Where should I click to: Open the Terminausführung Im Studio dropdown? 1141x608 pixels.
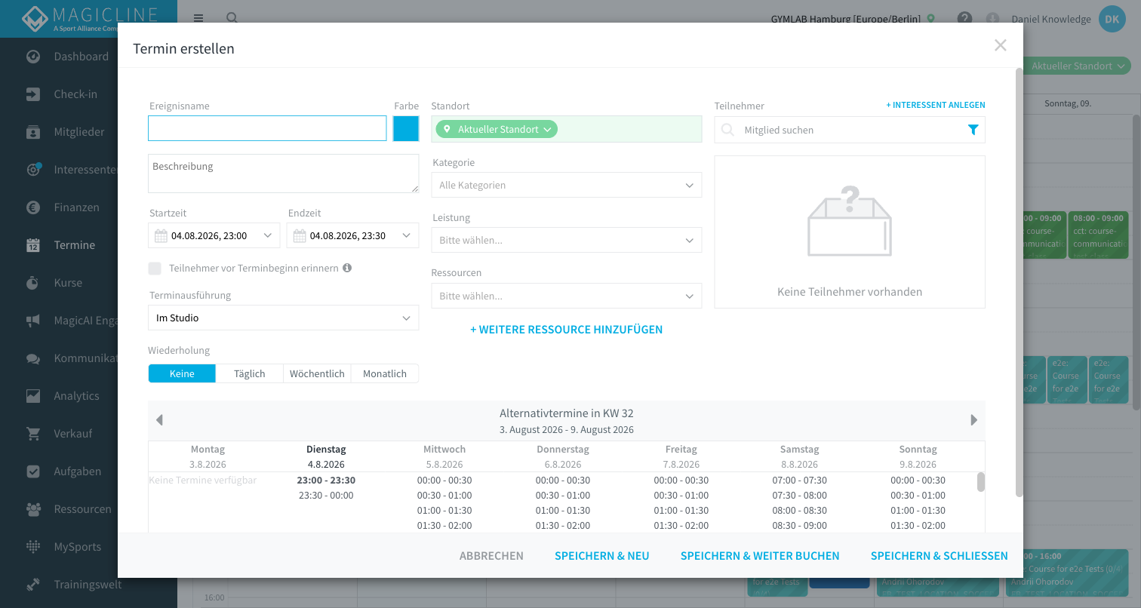[x=284, y=318]
